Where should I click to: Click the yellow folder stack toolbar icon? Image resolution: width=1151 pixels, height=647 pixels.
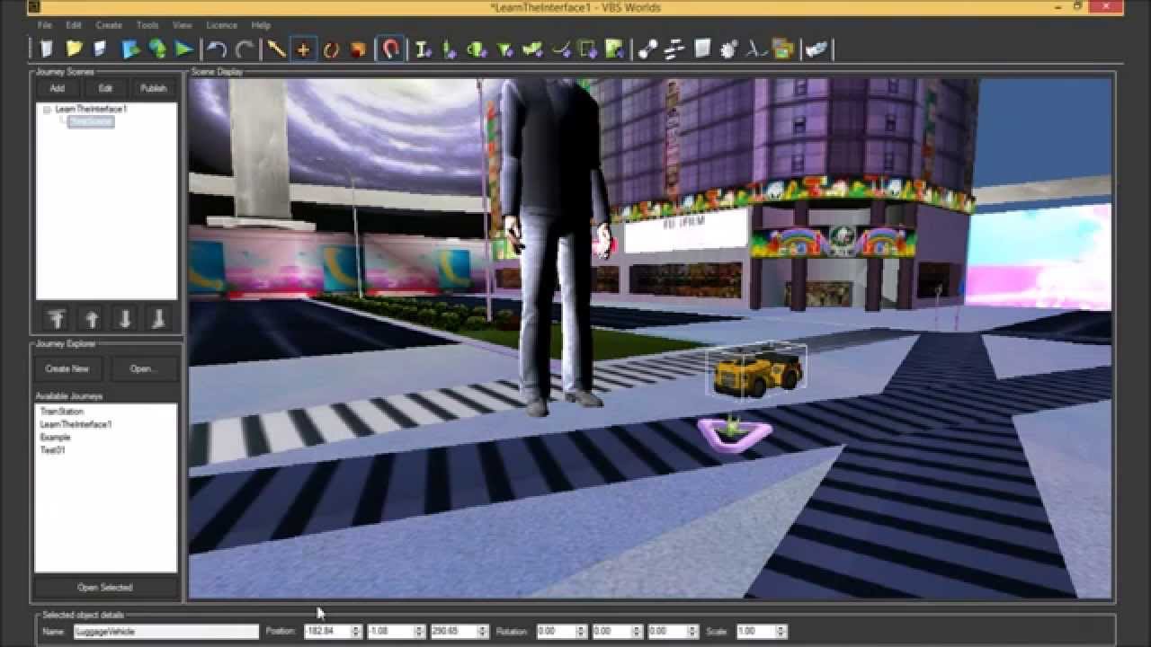[783, 49]
